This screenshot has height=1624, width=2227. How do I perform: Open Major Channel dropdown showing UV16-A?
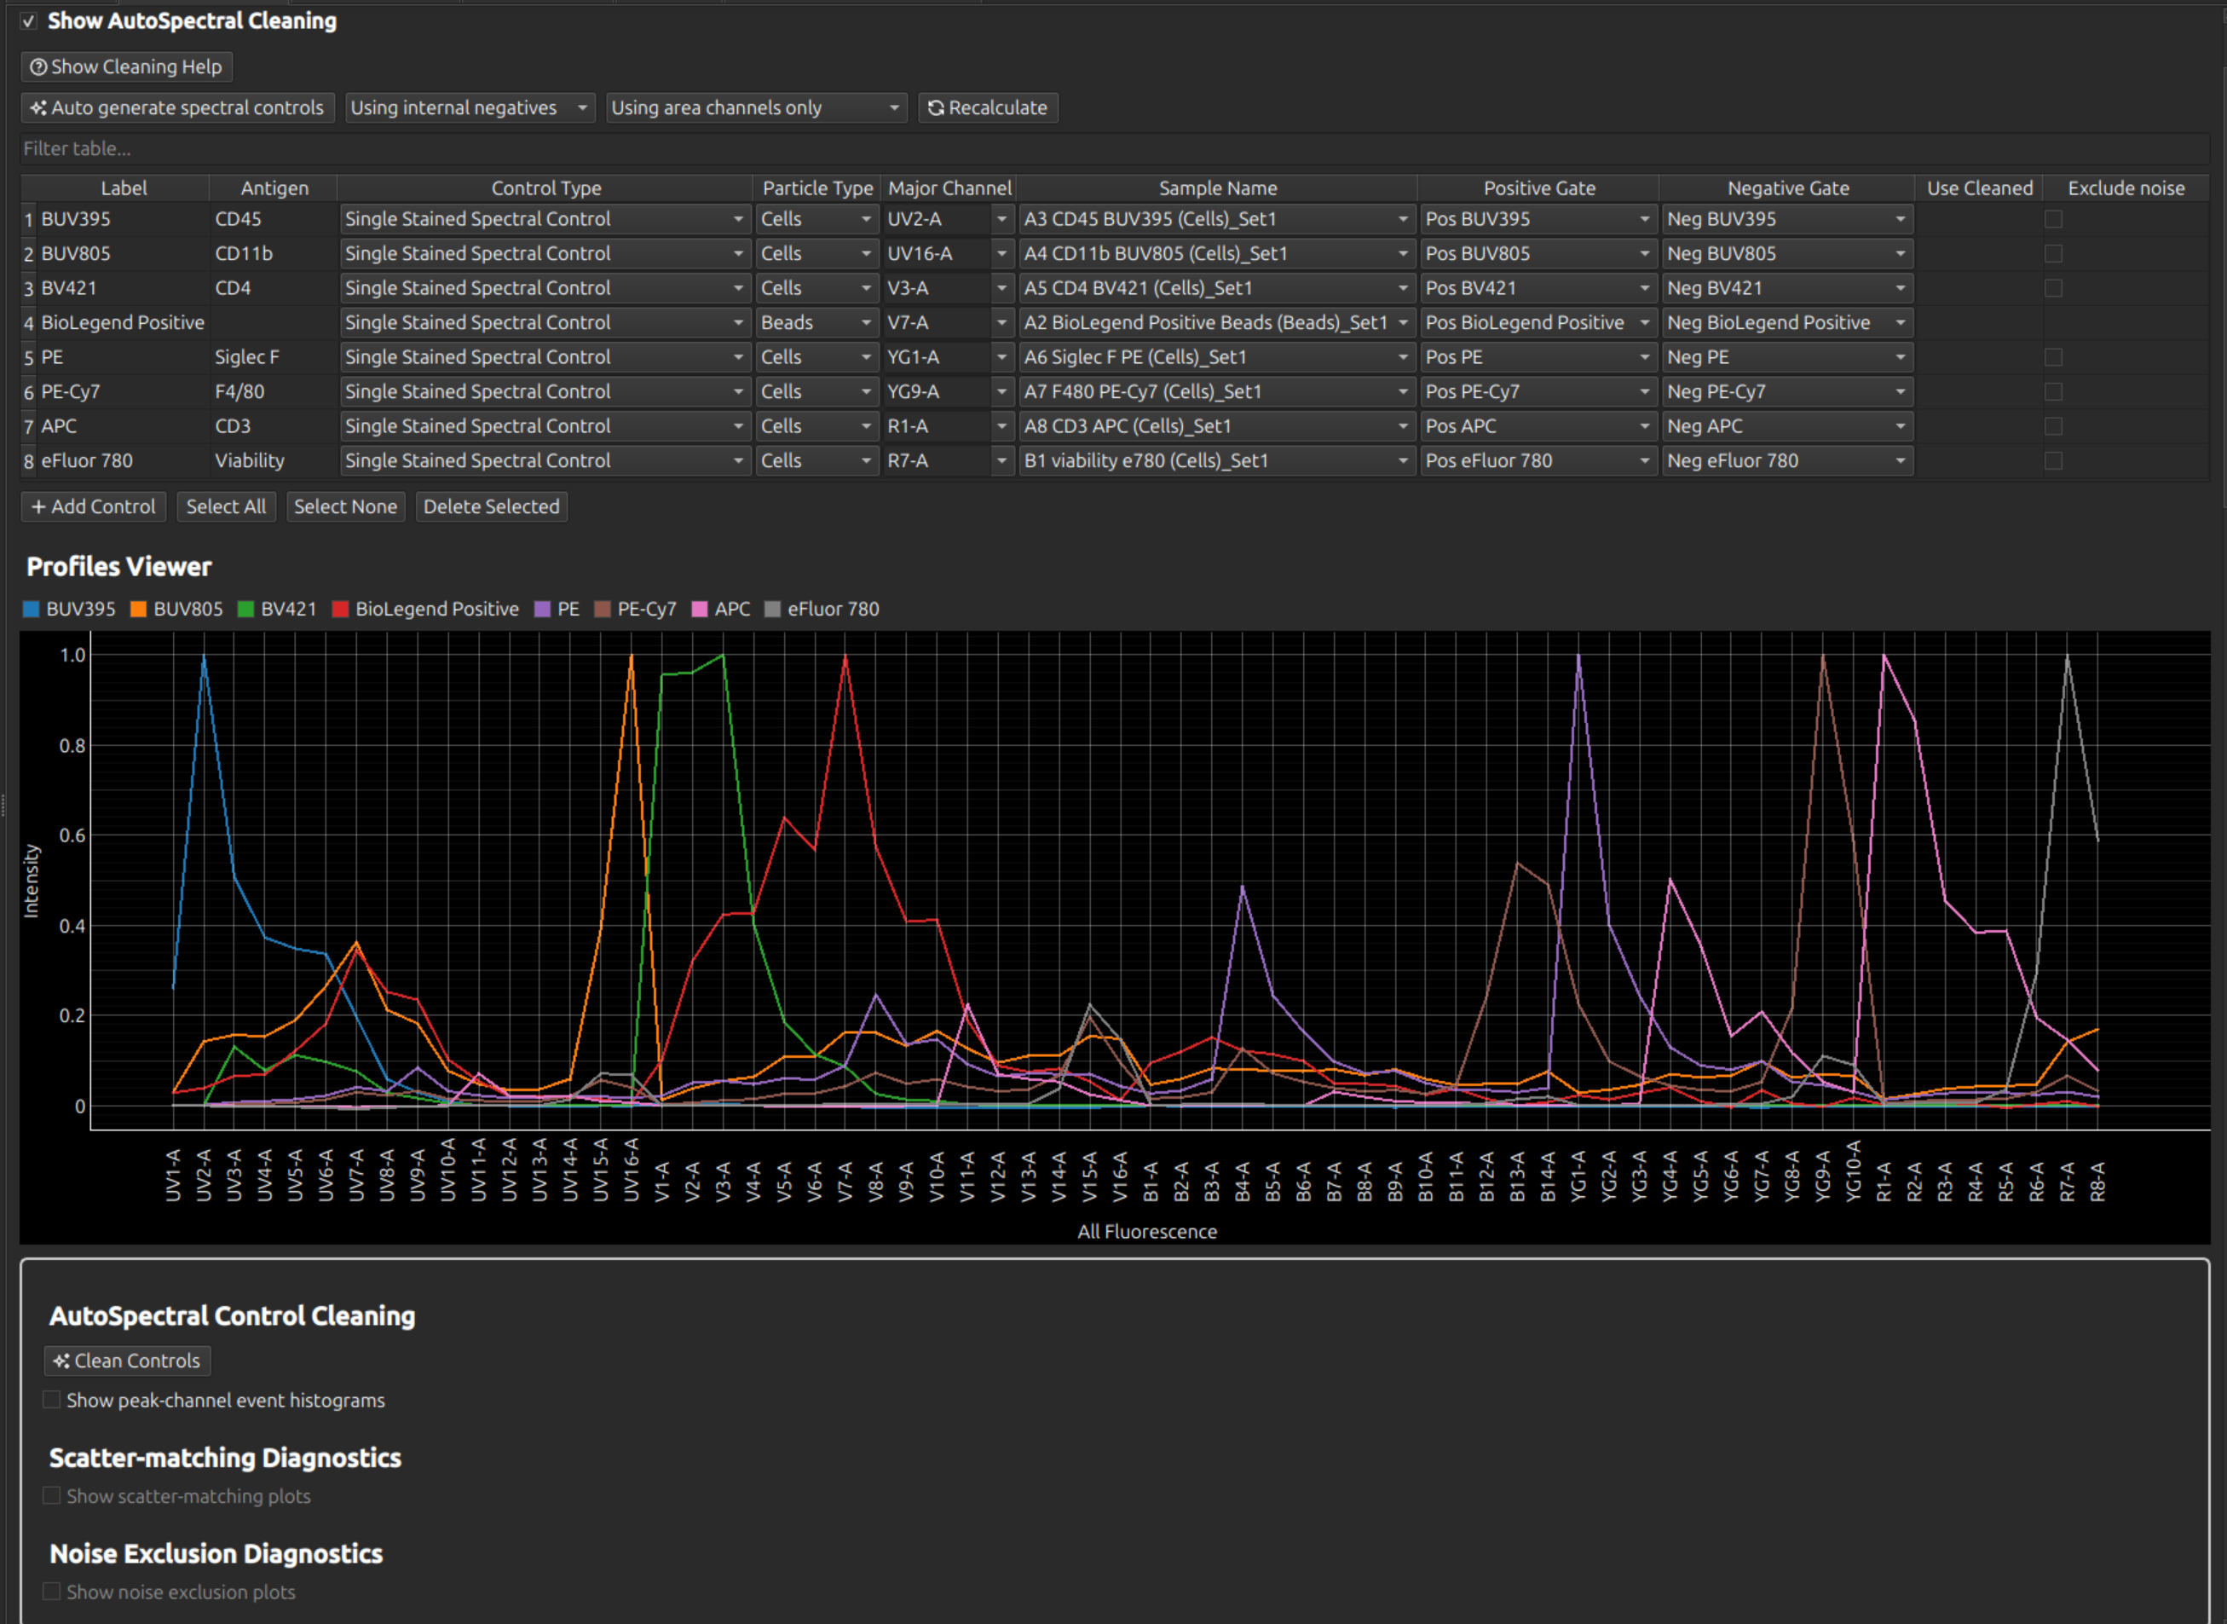pos(949,254)
